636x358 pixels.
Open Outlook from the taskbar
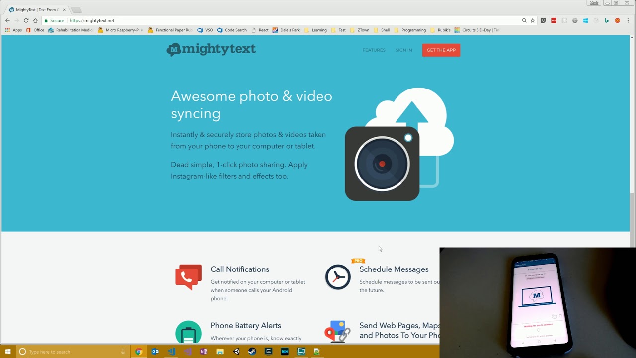155,352
